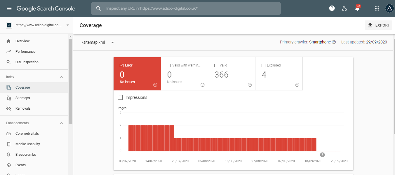Click the Mobile Usability phone icon

(9, 144)
